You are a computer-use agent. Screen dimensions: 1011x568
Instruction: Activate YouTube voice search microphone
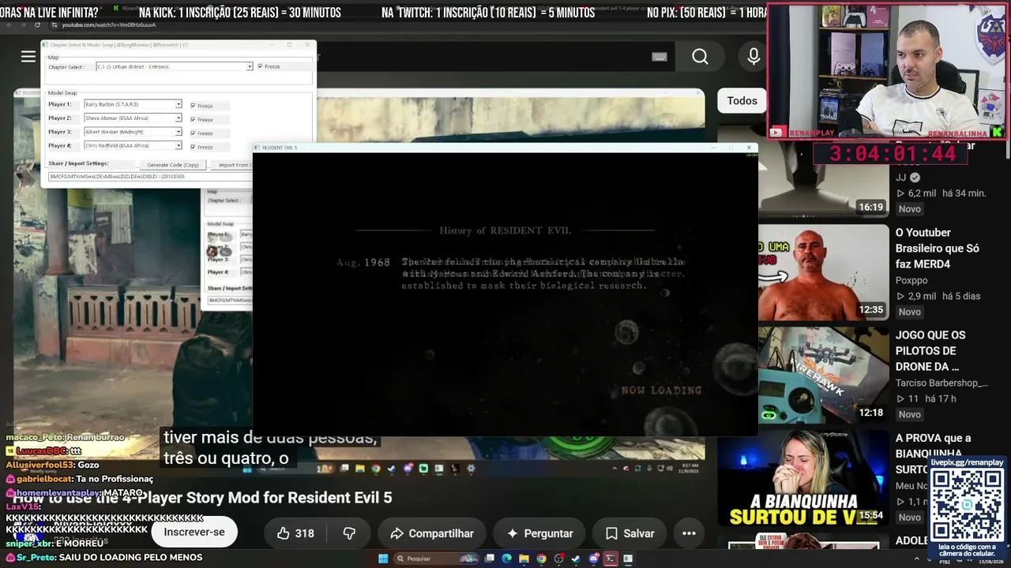[754, 56]
